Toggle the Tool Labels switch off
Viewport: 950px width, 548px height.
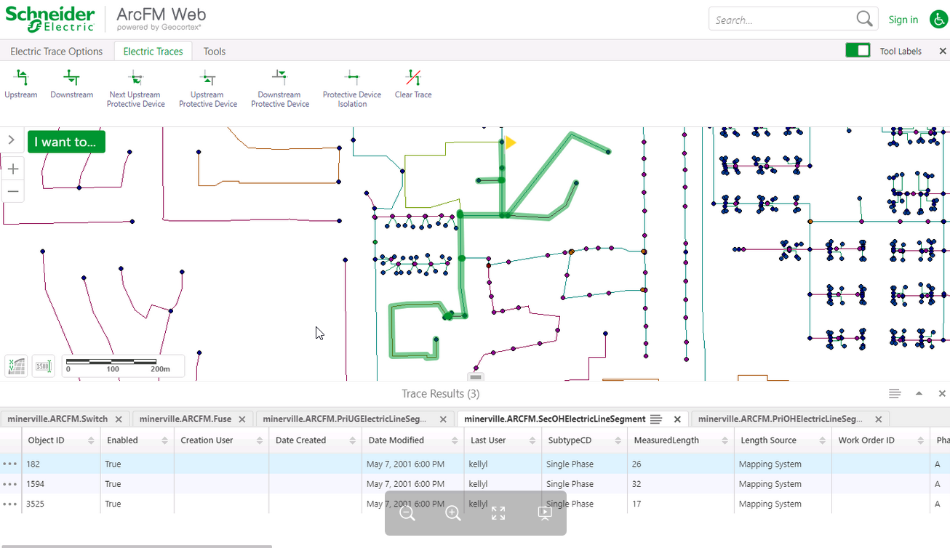(x=858, y=50)
